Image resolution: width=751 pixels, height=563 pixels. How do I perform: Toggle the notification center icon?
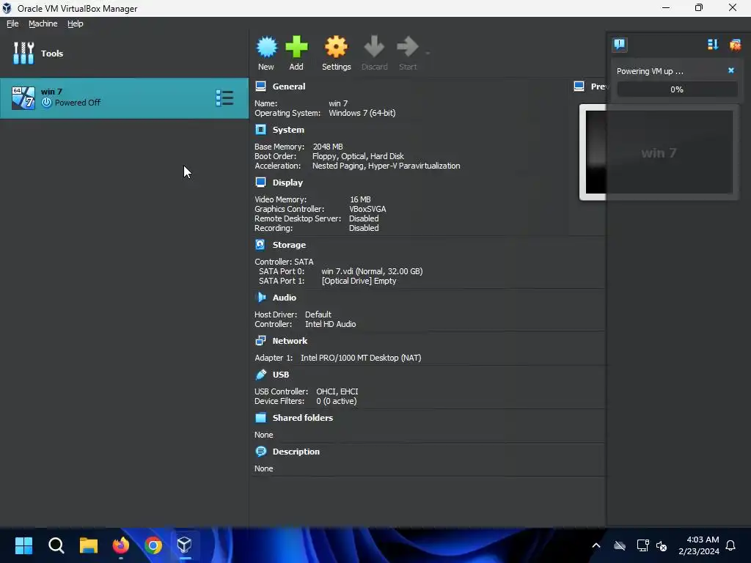(619, 45)
